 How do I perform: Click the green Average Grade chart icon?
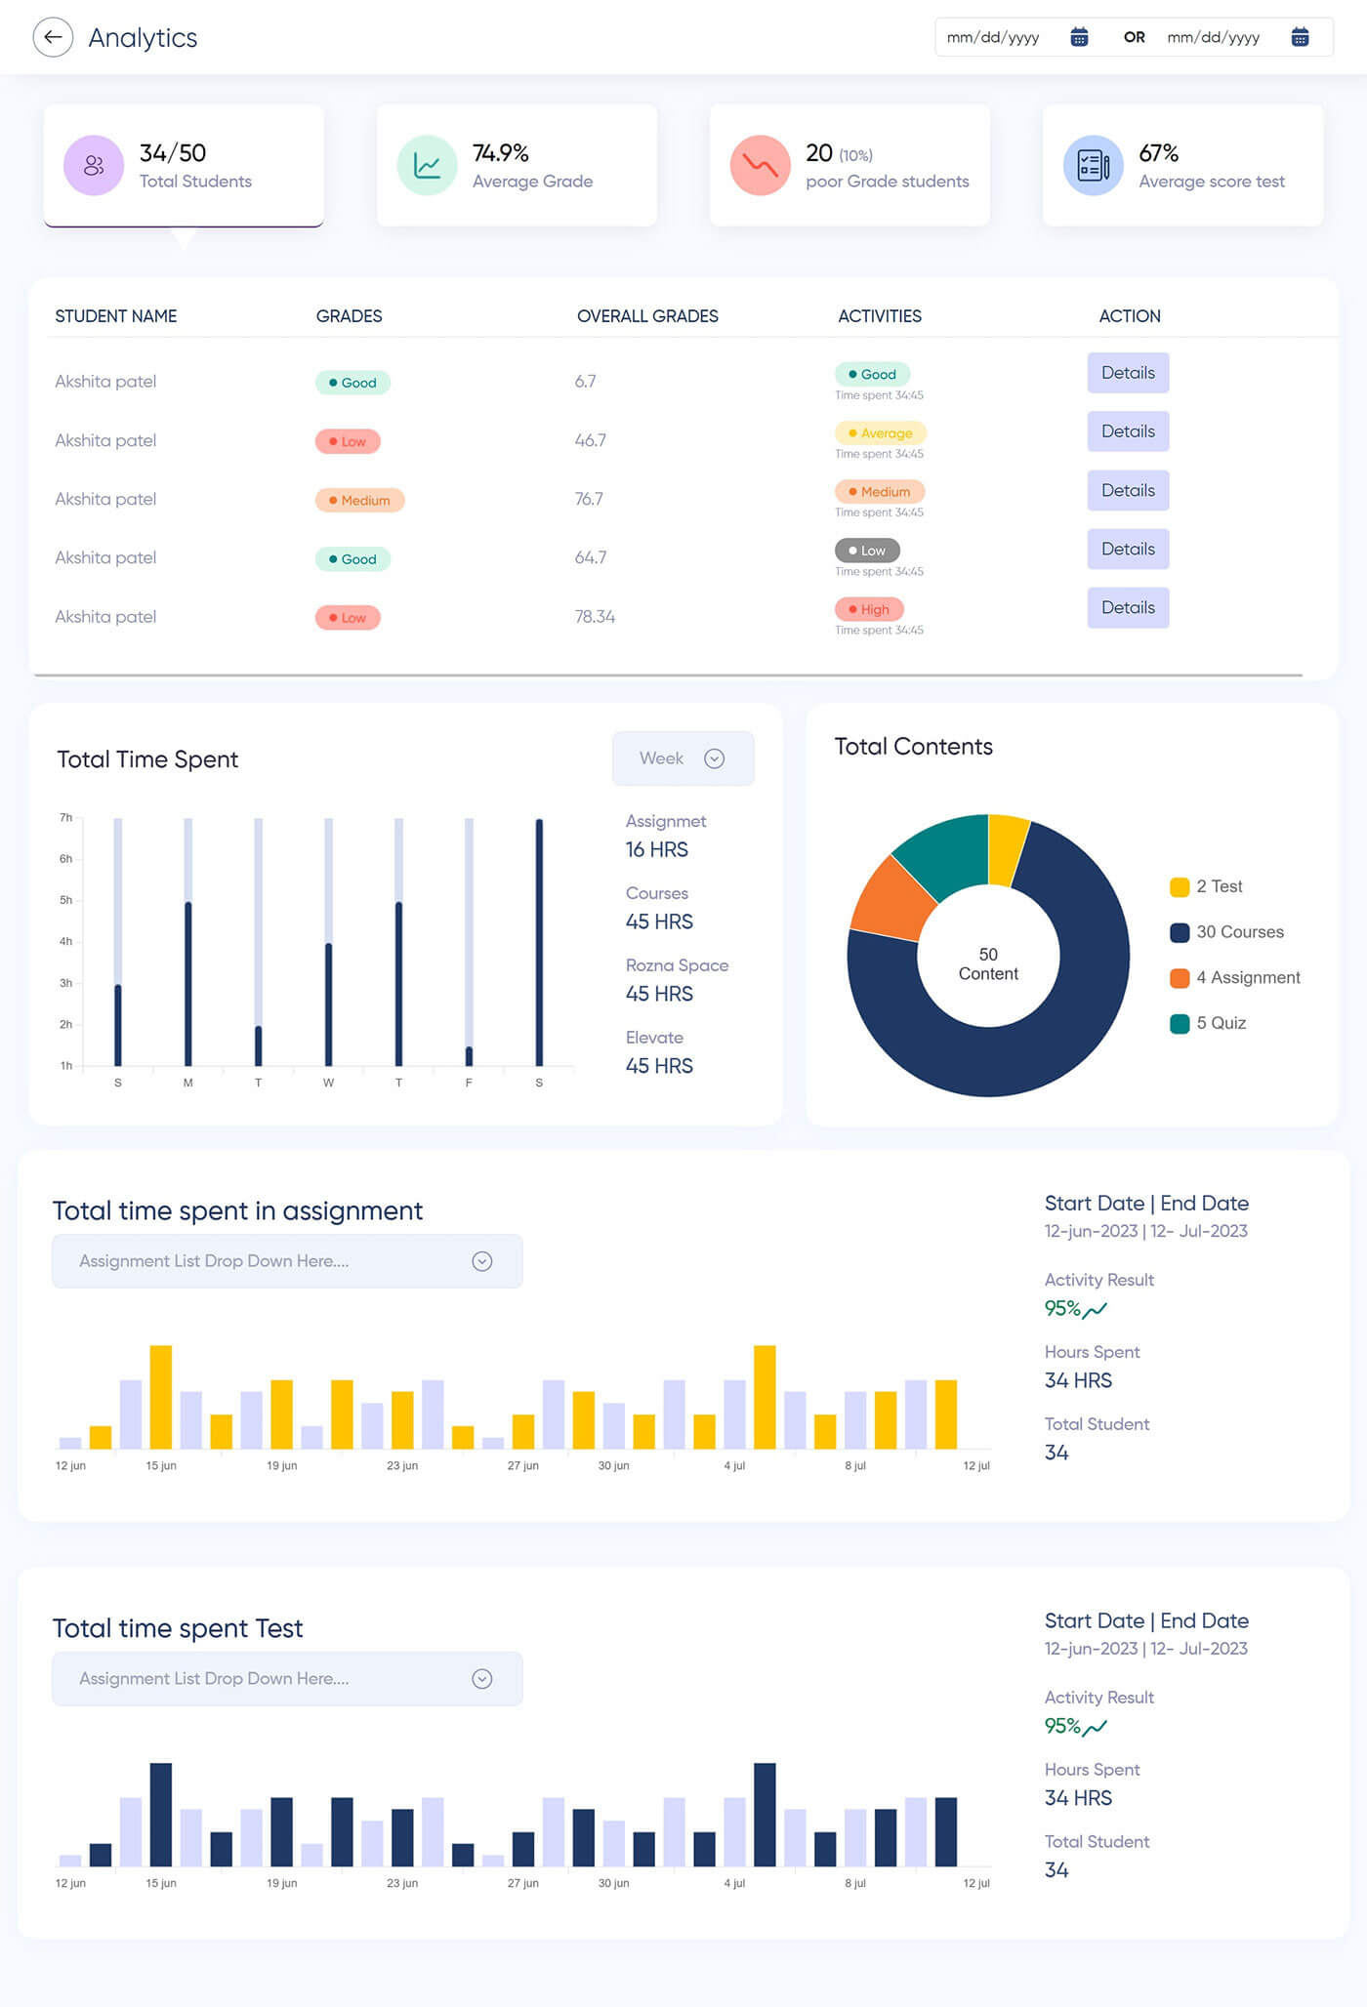427,166
